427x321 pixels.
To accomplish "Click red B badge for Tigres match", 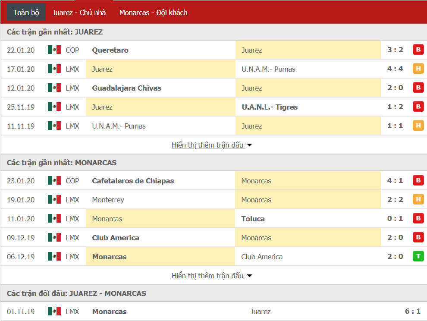I will click(418, 107).
